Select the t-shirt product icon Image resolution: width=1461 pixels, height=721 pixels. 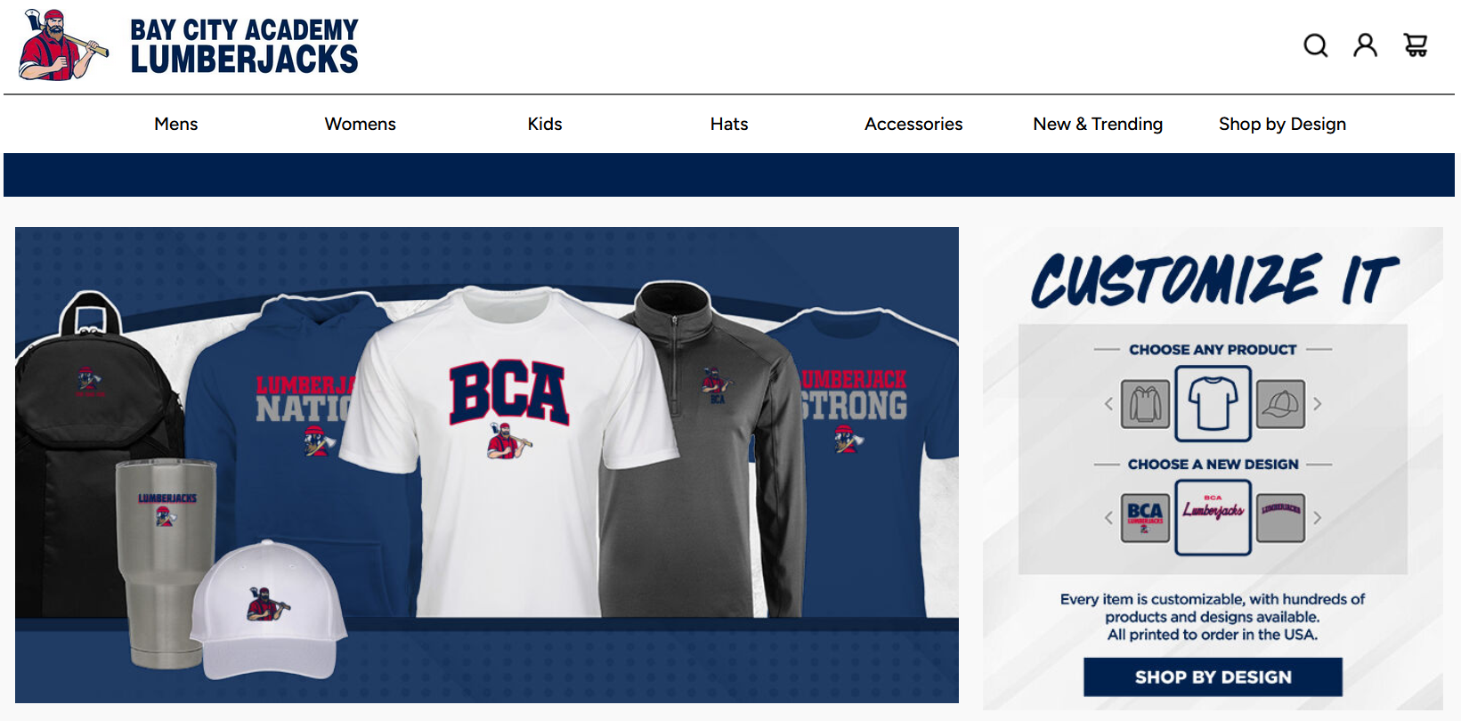[1213, 404]
